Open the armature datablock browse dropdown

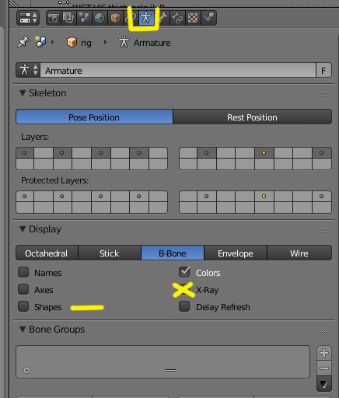coord(28,70)
